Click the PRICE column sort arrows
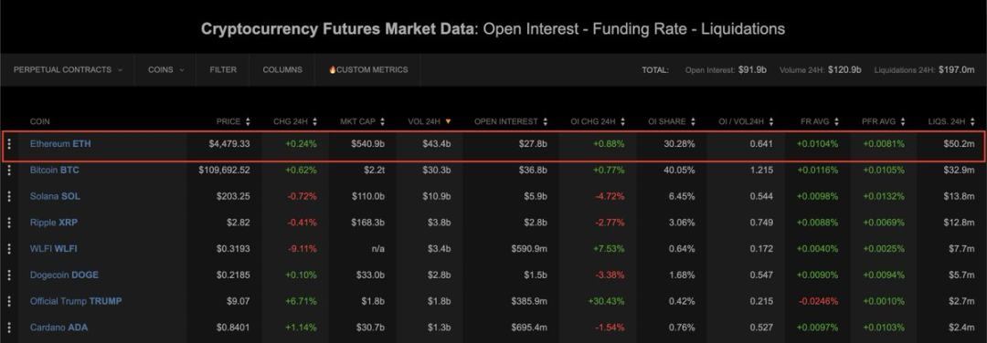The image size is (987, 343). [x=248, y=121]
